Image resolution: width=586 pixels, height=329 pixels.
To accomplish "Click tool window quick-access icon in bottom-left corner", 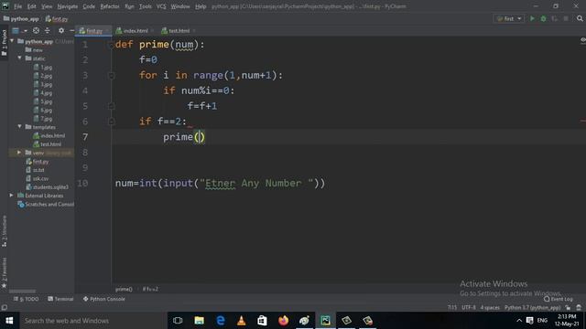I will coord(4,307).
